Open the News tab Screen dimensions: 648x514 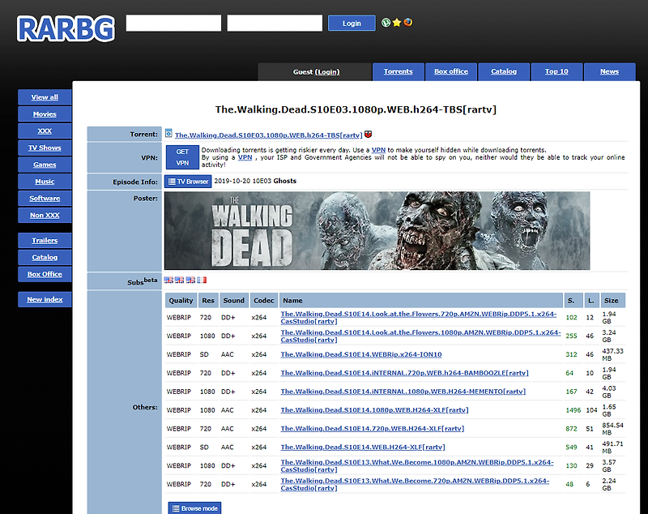click(x=610, y=71)
